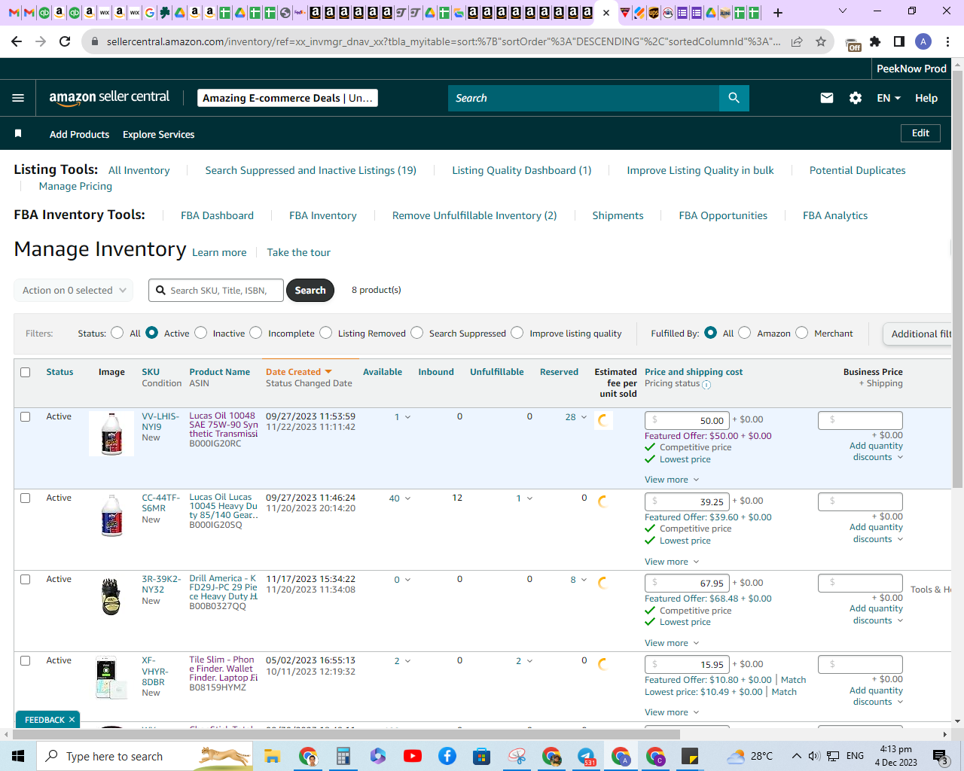Bookmark this page with the star icon

click(x=821, y=41)
